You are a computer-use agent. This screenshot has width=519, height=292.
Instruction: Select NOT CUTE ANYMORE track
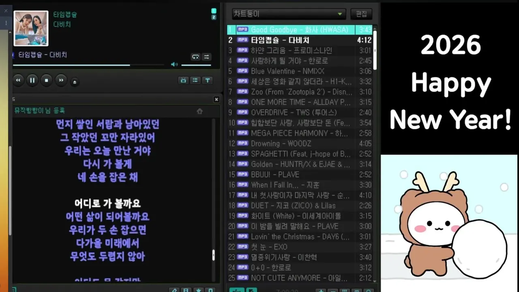coord(300,278)
